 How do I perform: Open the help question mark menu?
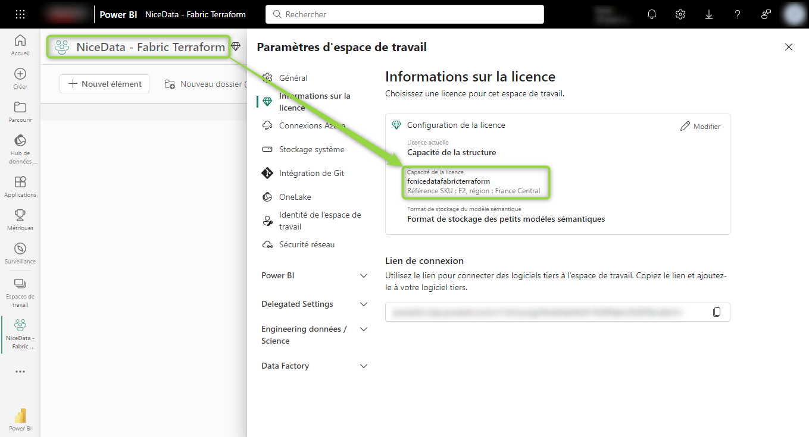[738, 14]
